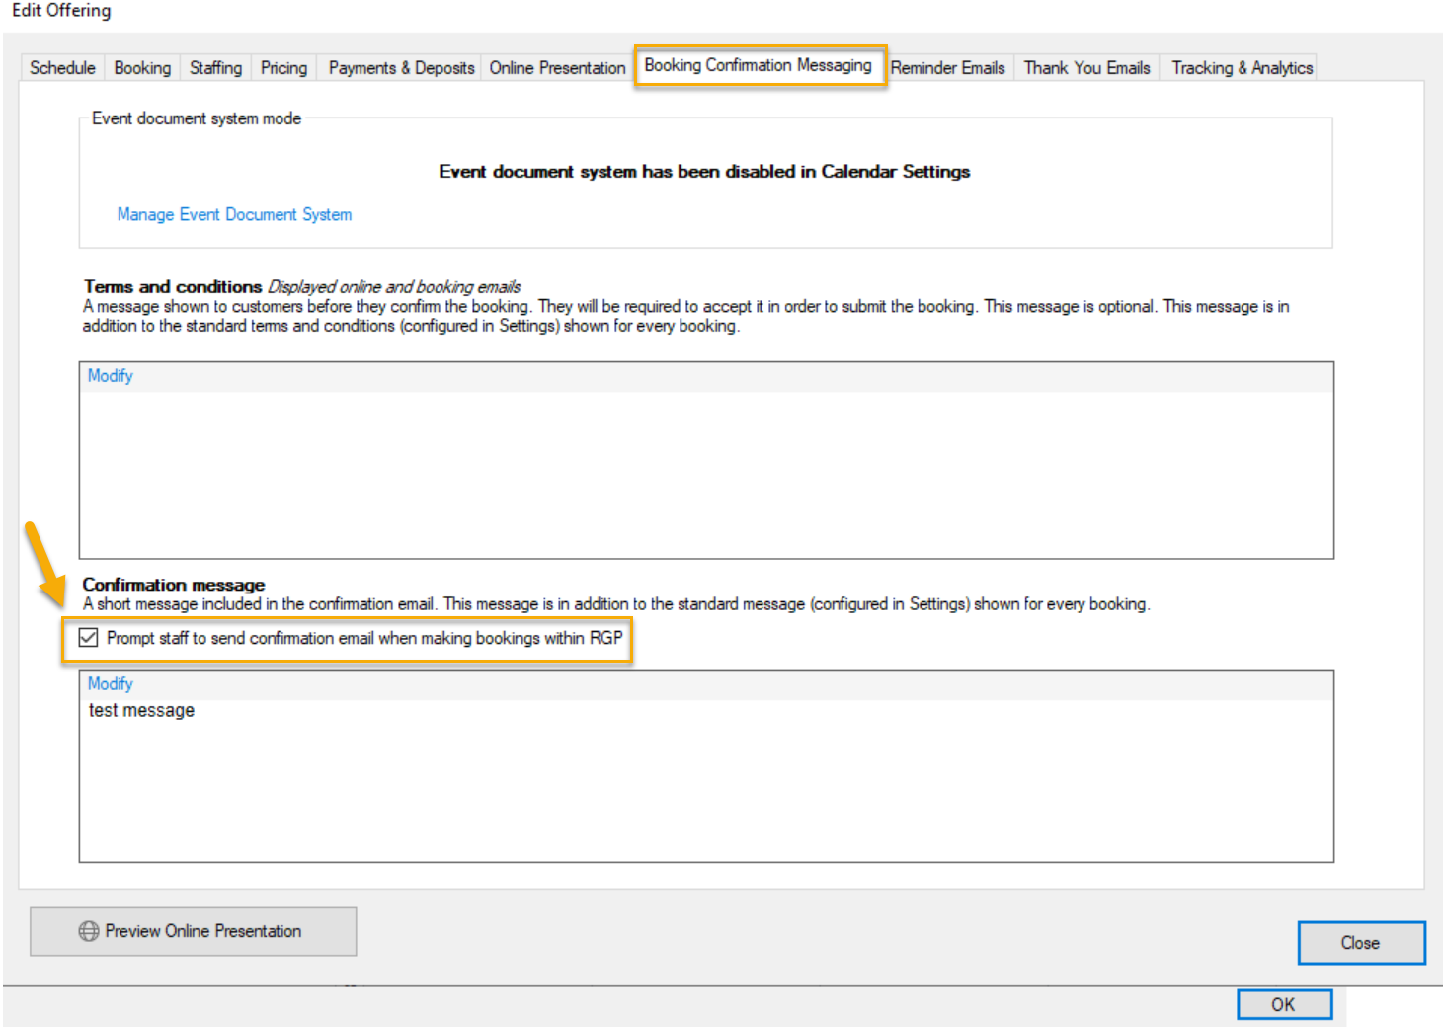The height and width of the screenshot is (1027, 1443).
Task: Click the Preview Online Presentation button label
Action: [202, 931]
